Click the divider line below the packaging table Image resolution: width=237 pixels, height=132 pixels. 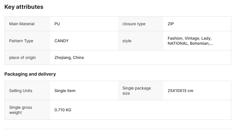tap(118, 129)
